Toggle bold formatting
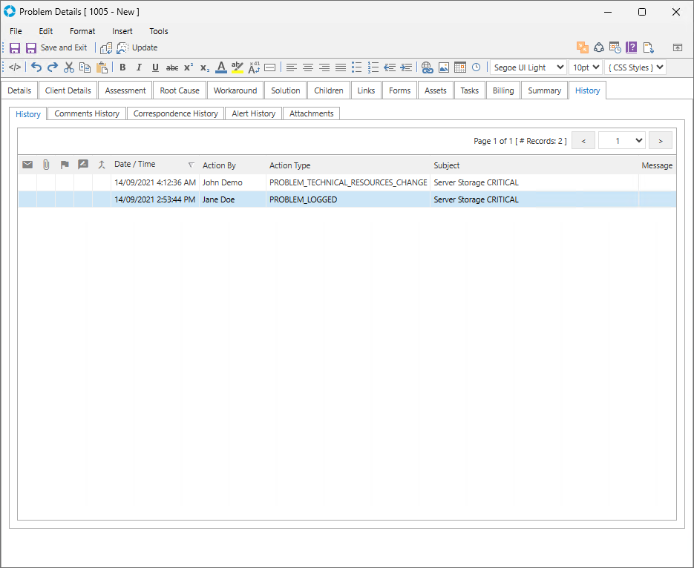 [122, 67]
